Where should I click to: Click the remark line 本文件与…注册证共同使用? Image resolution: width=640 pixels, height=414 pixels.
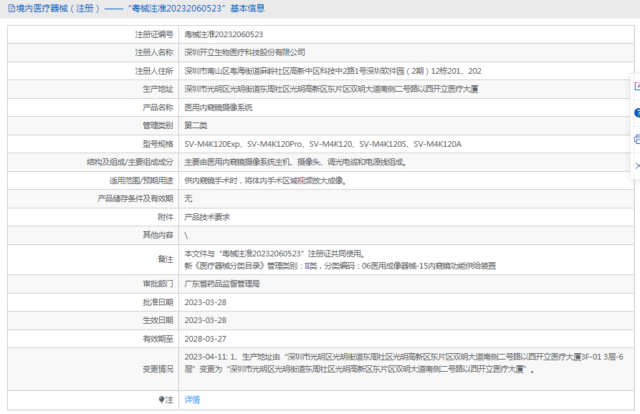tap(274, 254)
